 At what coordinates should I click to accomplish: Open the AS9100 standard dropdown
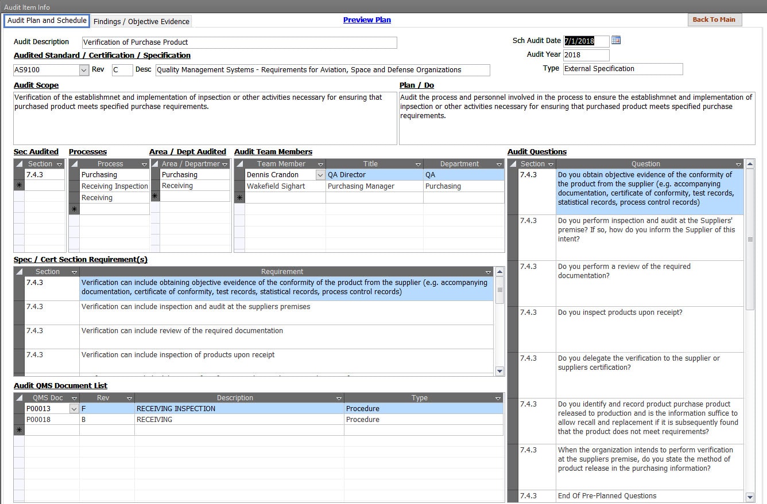coord(84,70)
